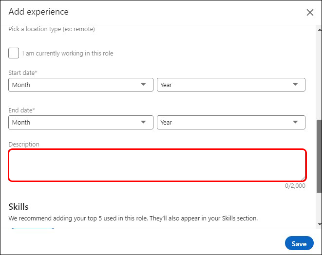Image resolution: width=322 pixels, height=255 pixels.
Task: Save the experience entry
Action: coord(299,243)
